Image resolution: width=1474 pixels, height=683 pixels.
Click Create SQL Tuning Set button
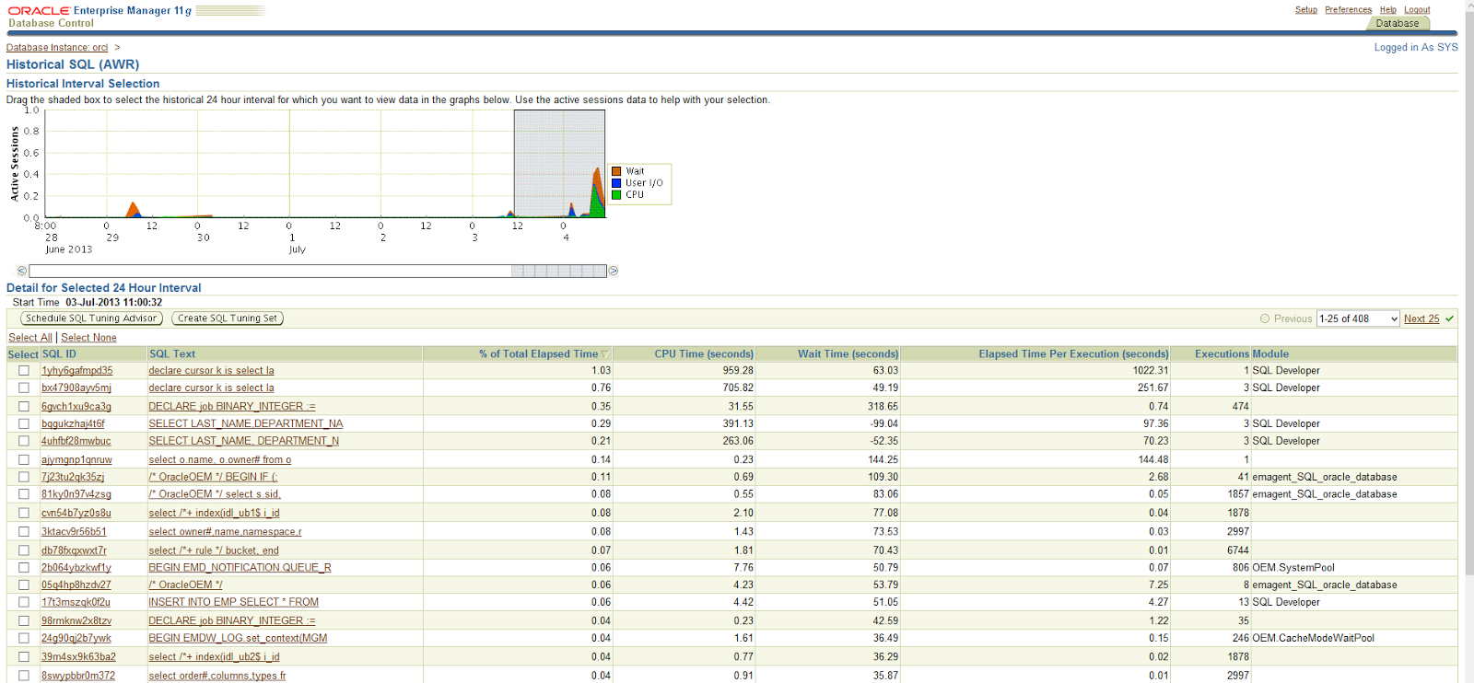tap(228, 318)
